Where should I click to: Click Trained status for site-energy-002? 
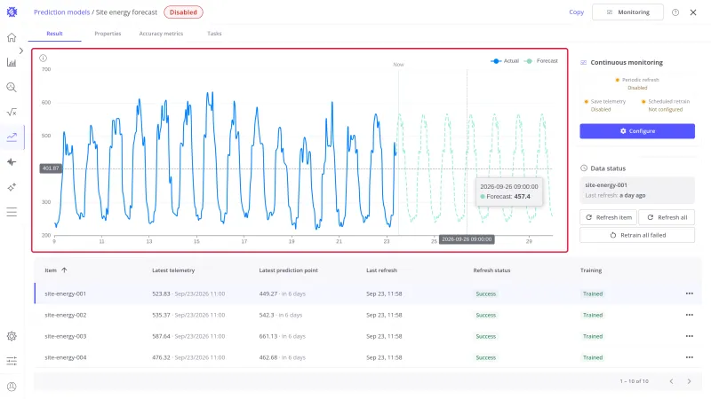(x=593, y=315)
